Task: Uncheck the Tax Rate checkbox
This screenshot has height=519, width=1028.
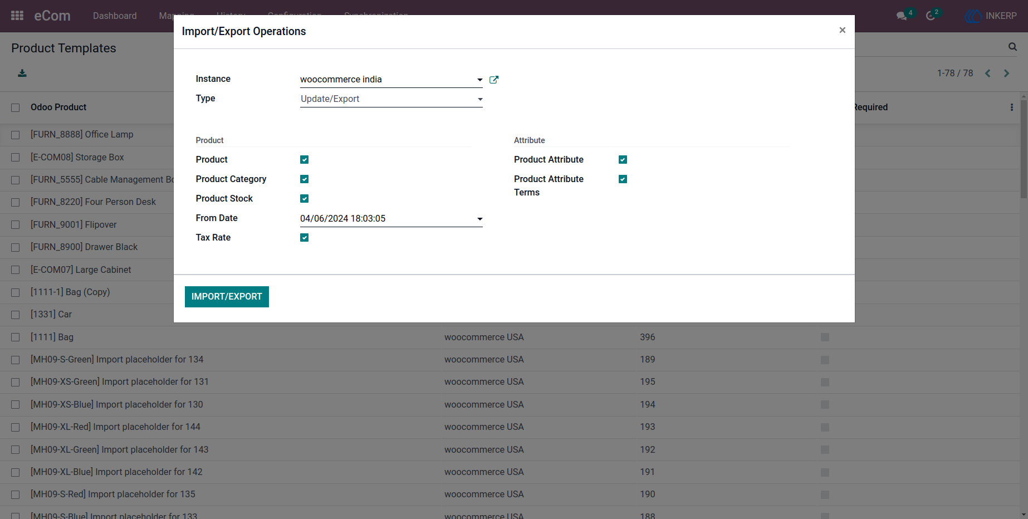Action: (304, 238)
